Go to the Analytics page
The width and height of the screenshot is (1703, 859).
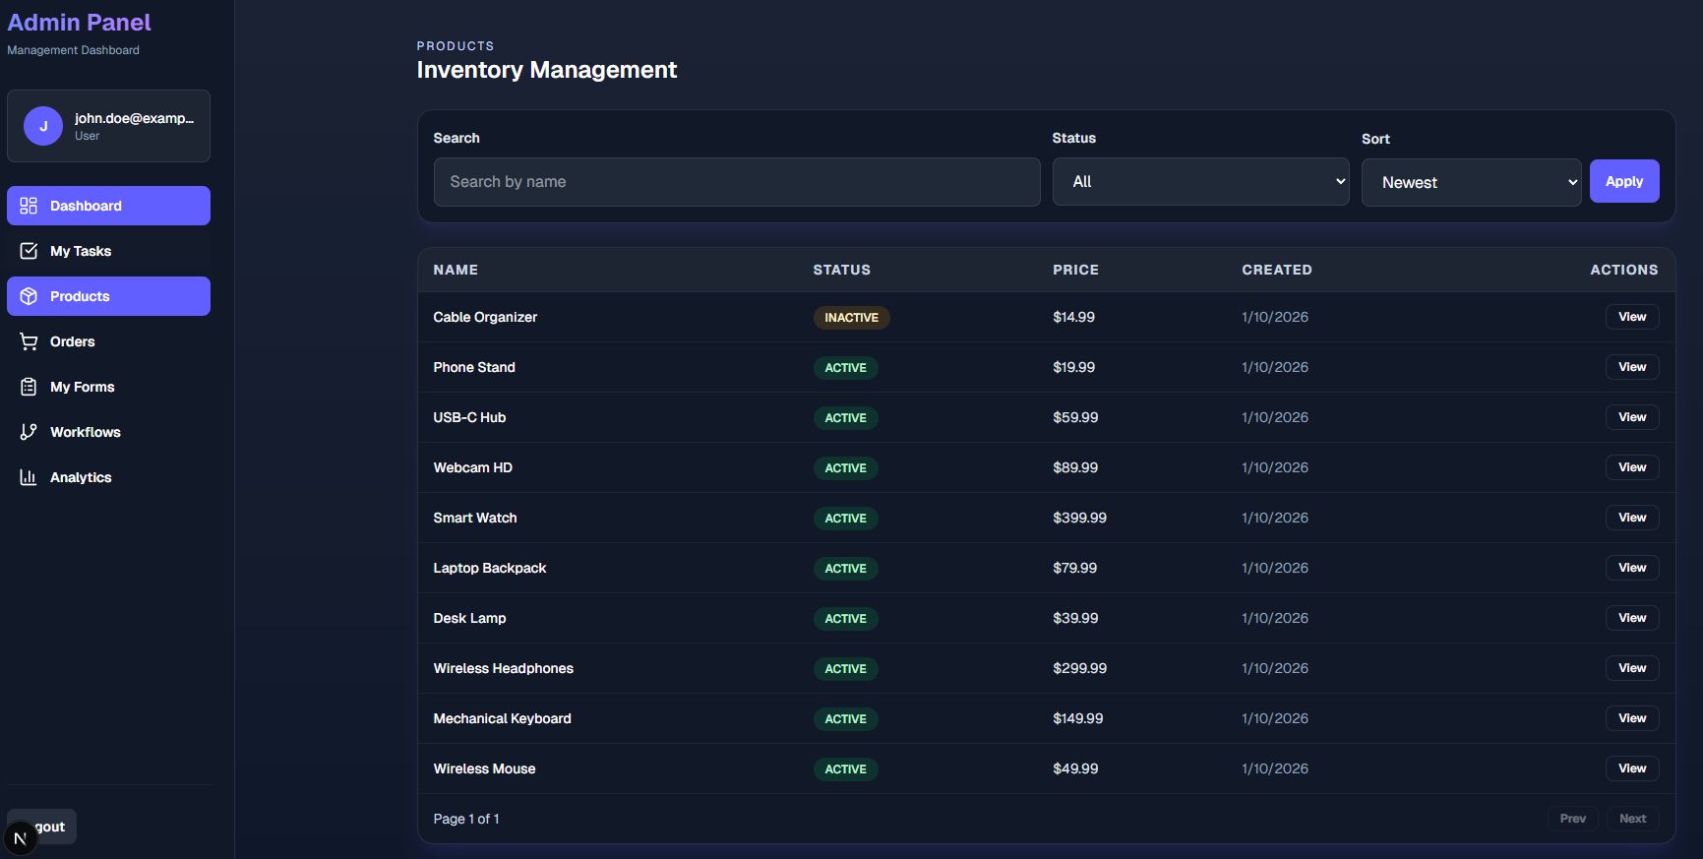pyautogui.click(x=81, y=477)
